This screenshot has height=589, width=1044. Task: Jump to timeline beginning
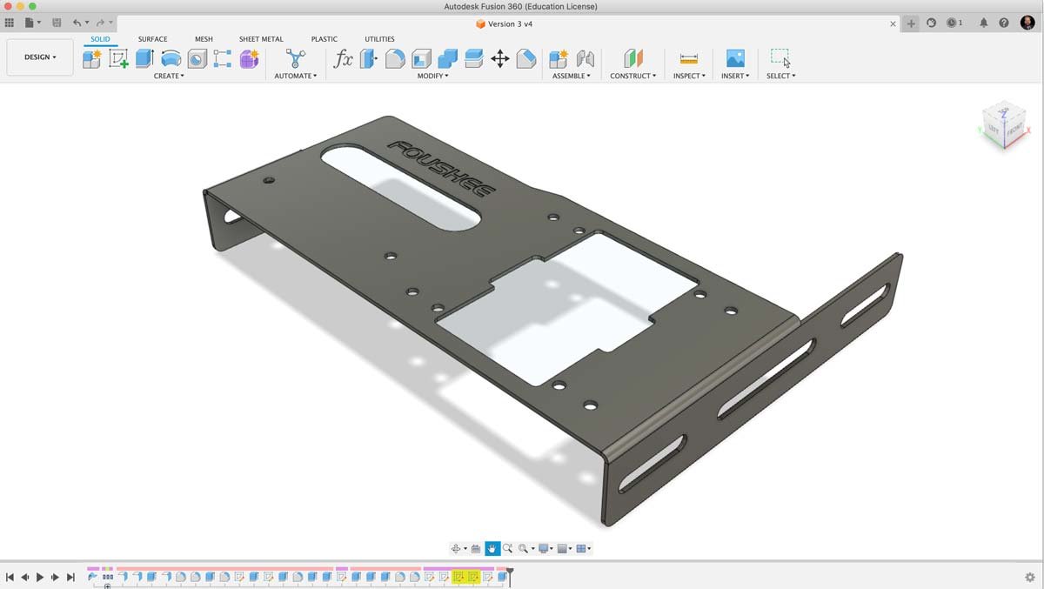10,577
